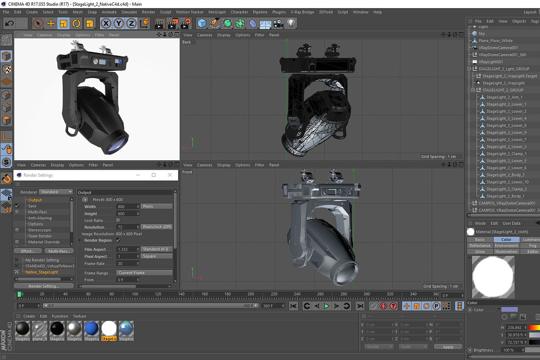Click the Multi-Pass... button

click(59, 251)
